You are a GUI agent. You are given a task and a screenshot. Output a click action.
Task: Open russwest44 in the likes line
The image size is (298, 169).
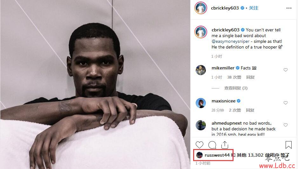click(217, 155)
